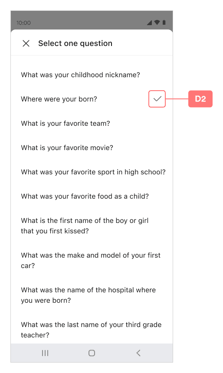Click the D2 annotation label
223x373 pixels.
tap(200, 99)
